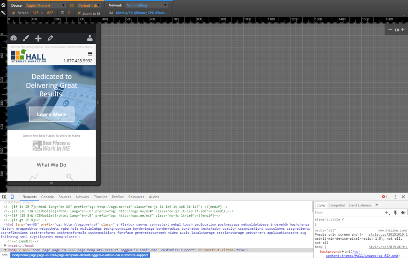
Task: Open the media queries view icon
Action: [x=3, y=12]
